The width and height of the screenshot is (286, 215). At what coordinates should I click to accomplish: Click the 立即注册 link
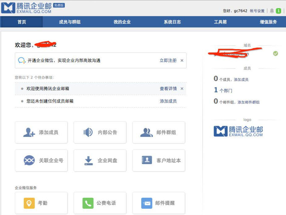click(168, 61)
